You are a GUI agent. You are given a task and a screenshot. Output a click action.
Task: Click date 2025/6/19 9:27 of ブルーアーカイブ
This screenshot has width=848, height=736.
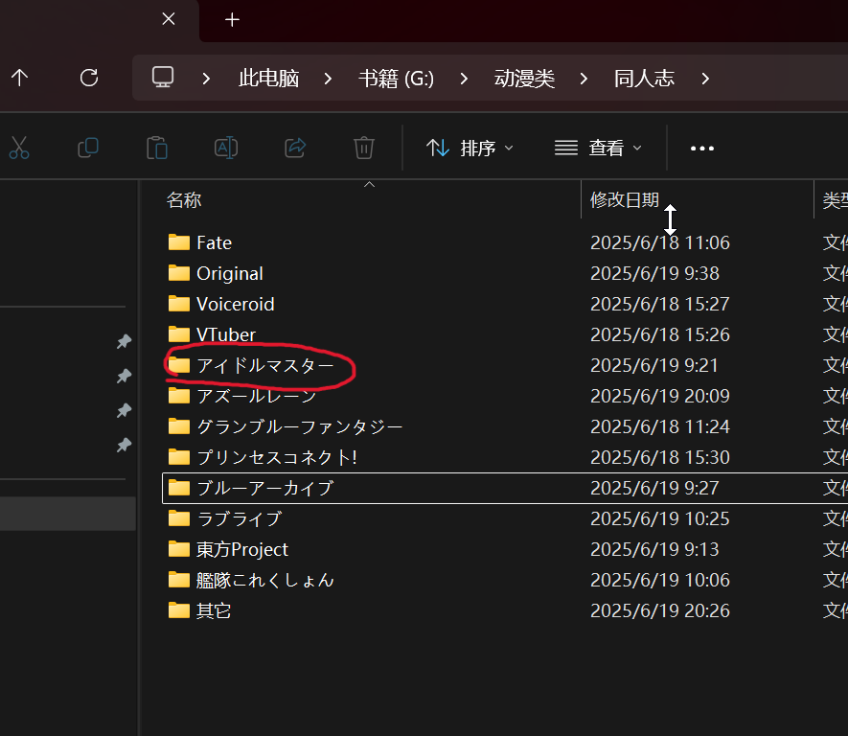[654, 488]
